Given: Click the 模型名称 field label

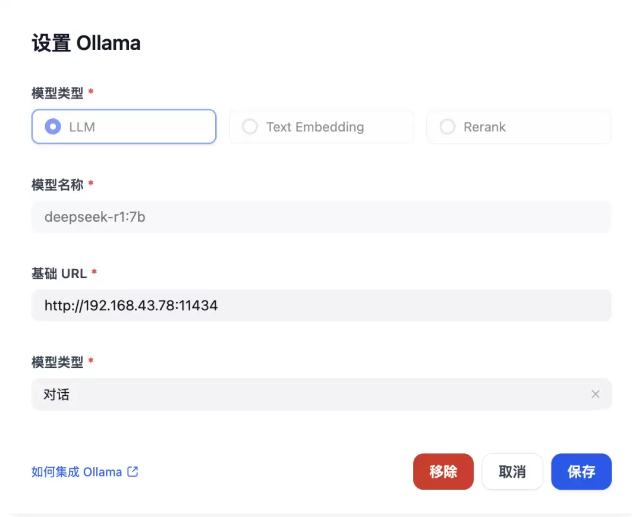Looking at the screenshot, I should 57,185.
